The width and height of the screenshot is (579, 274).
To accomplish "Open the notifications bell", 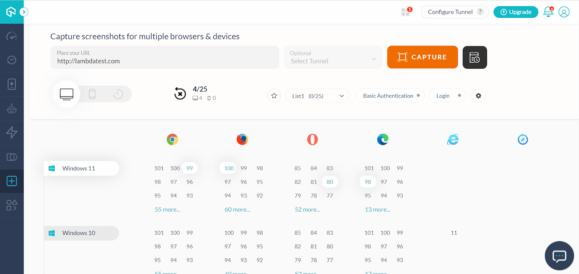I will (549, 12).
